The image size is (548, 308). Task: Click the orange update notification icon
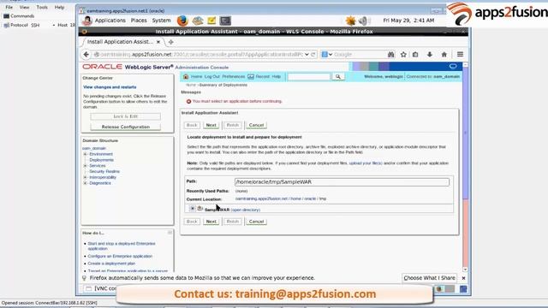coord(350,21)
